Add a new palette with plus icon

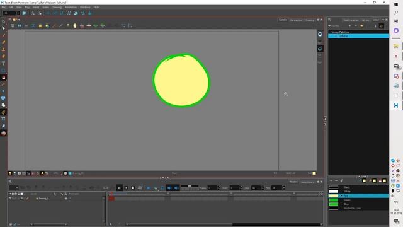(x=349, y=26)
